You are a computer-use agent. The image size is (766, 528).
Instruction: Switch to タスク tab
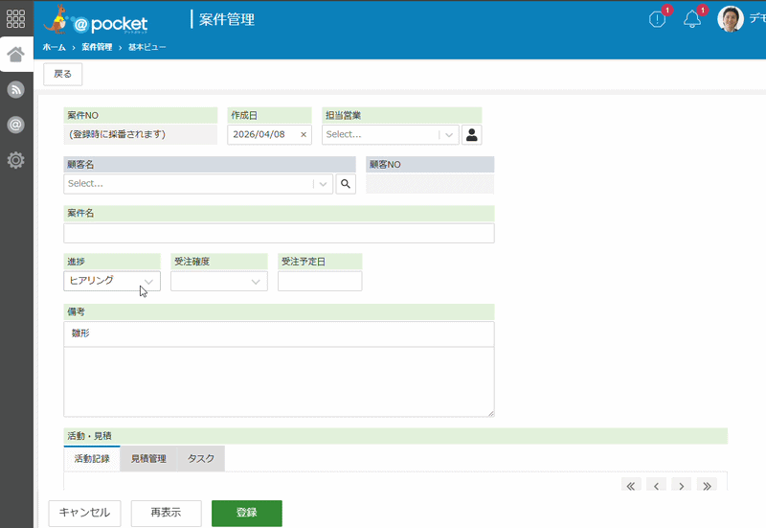[201, 459]
